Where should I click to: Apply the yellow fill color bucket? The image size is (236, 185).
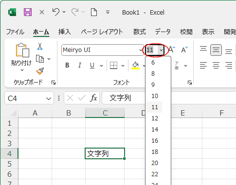point(135,66)
